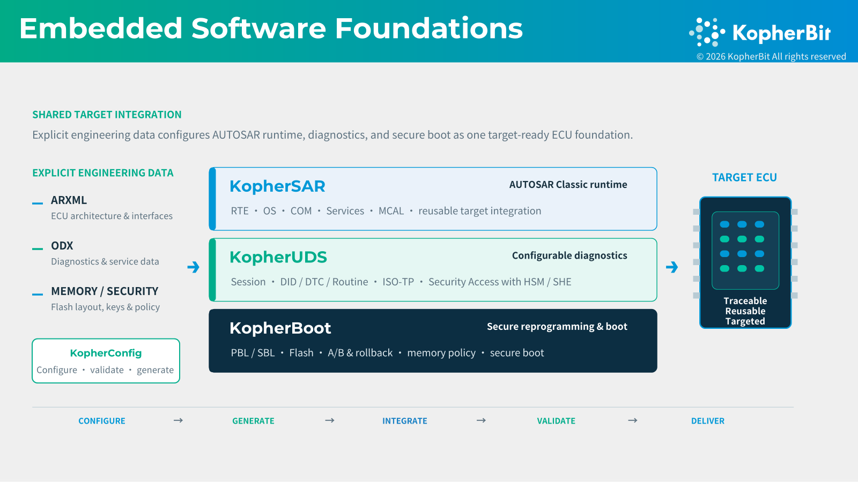Click 'ECU architecture & interfaces' text
This screenshot has width=858, height=482.
tap(112, 216)
